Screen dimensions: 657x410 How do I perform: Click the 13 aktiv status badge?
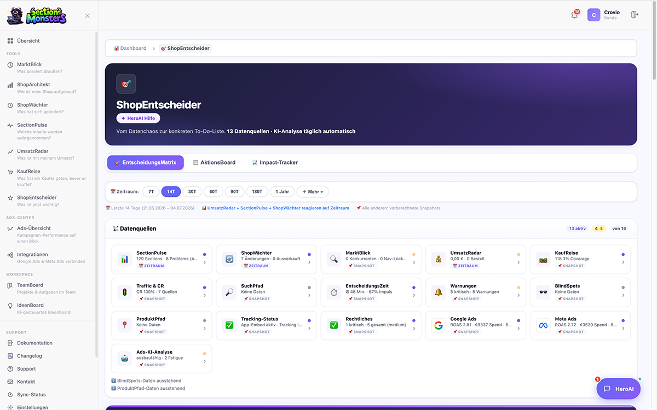578,229
